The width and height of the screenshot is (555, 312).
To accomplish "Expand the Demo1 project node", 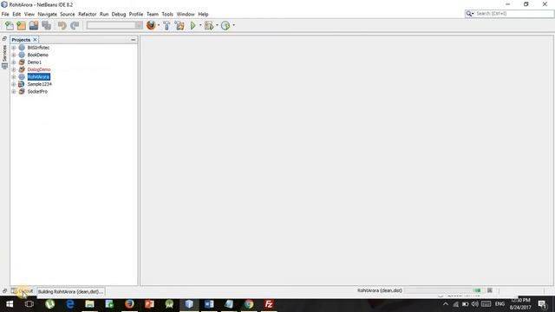I will click(14, 62).
